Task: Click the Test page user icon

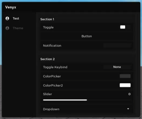Action: coord(7,18)
